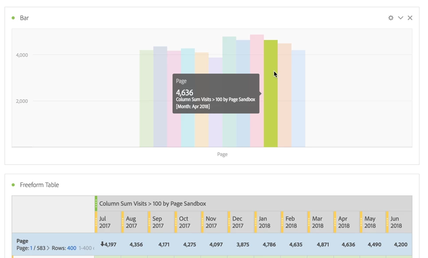428x258 pixels.
Task: Click the May 2018 peach bar
Action: pos(284,95)
